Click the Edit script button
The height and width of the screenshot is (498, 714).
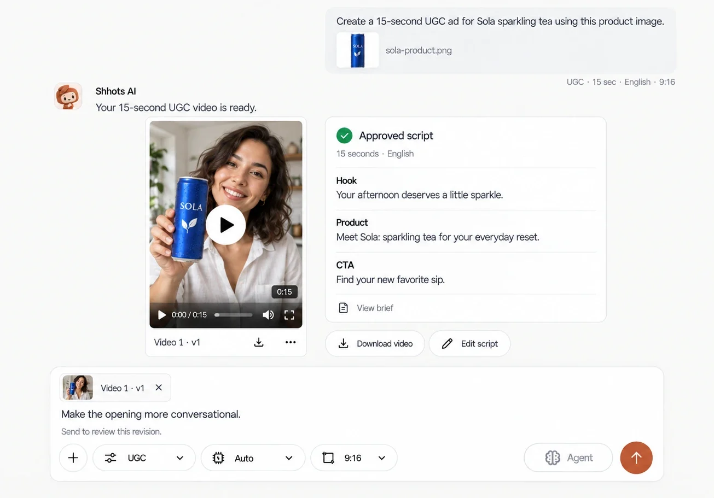[x=470, y=343]
